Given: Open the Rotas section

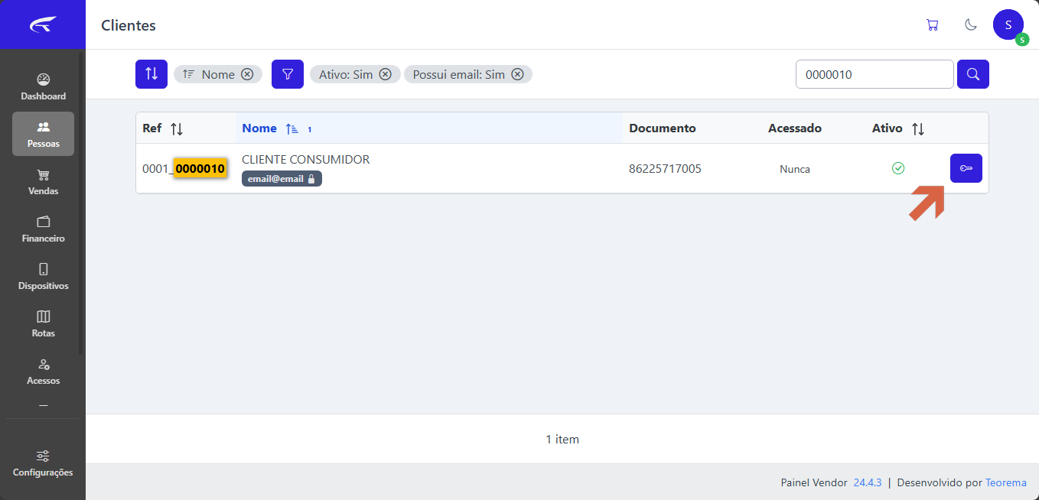Looking at the screenshot, I should tap(43, 324).
